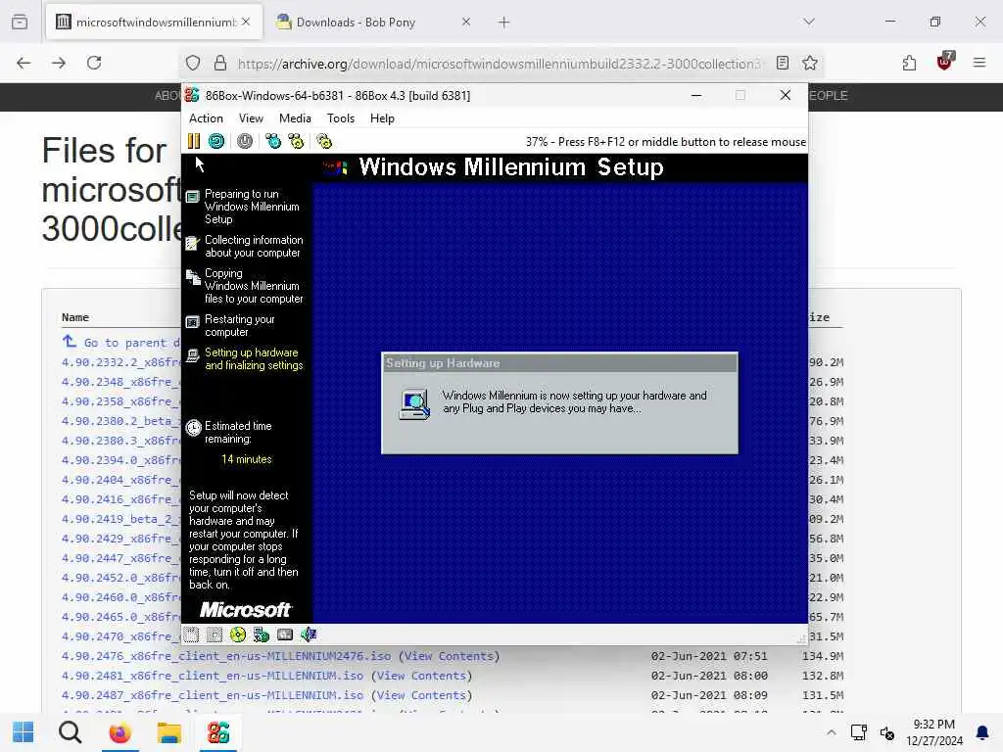Click the gray device icon before the speaker

pos(285,634)
